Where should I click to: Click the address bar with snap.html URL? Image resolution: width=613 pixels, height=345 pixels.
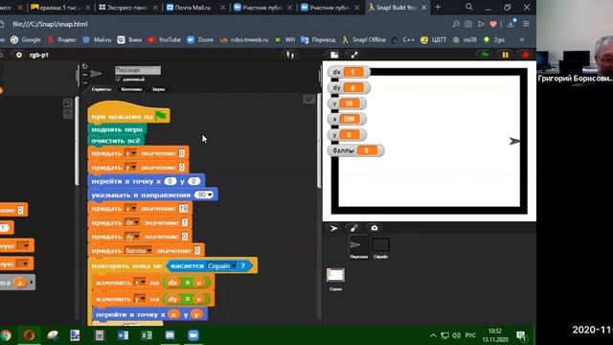coord(50,24)
